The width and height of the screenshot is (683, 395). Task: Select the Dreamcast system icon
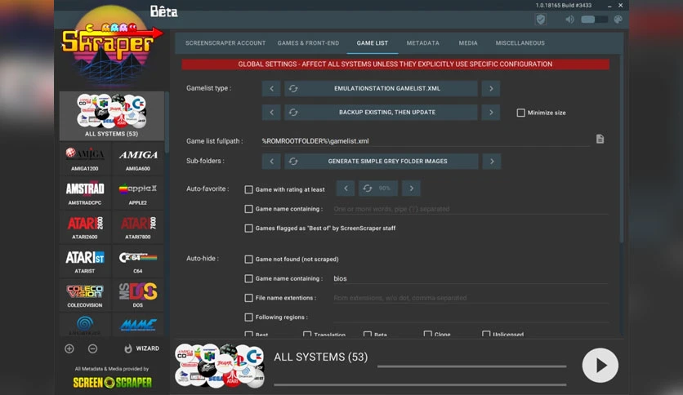(x=85, y=325)
